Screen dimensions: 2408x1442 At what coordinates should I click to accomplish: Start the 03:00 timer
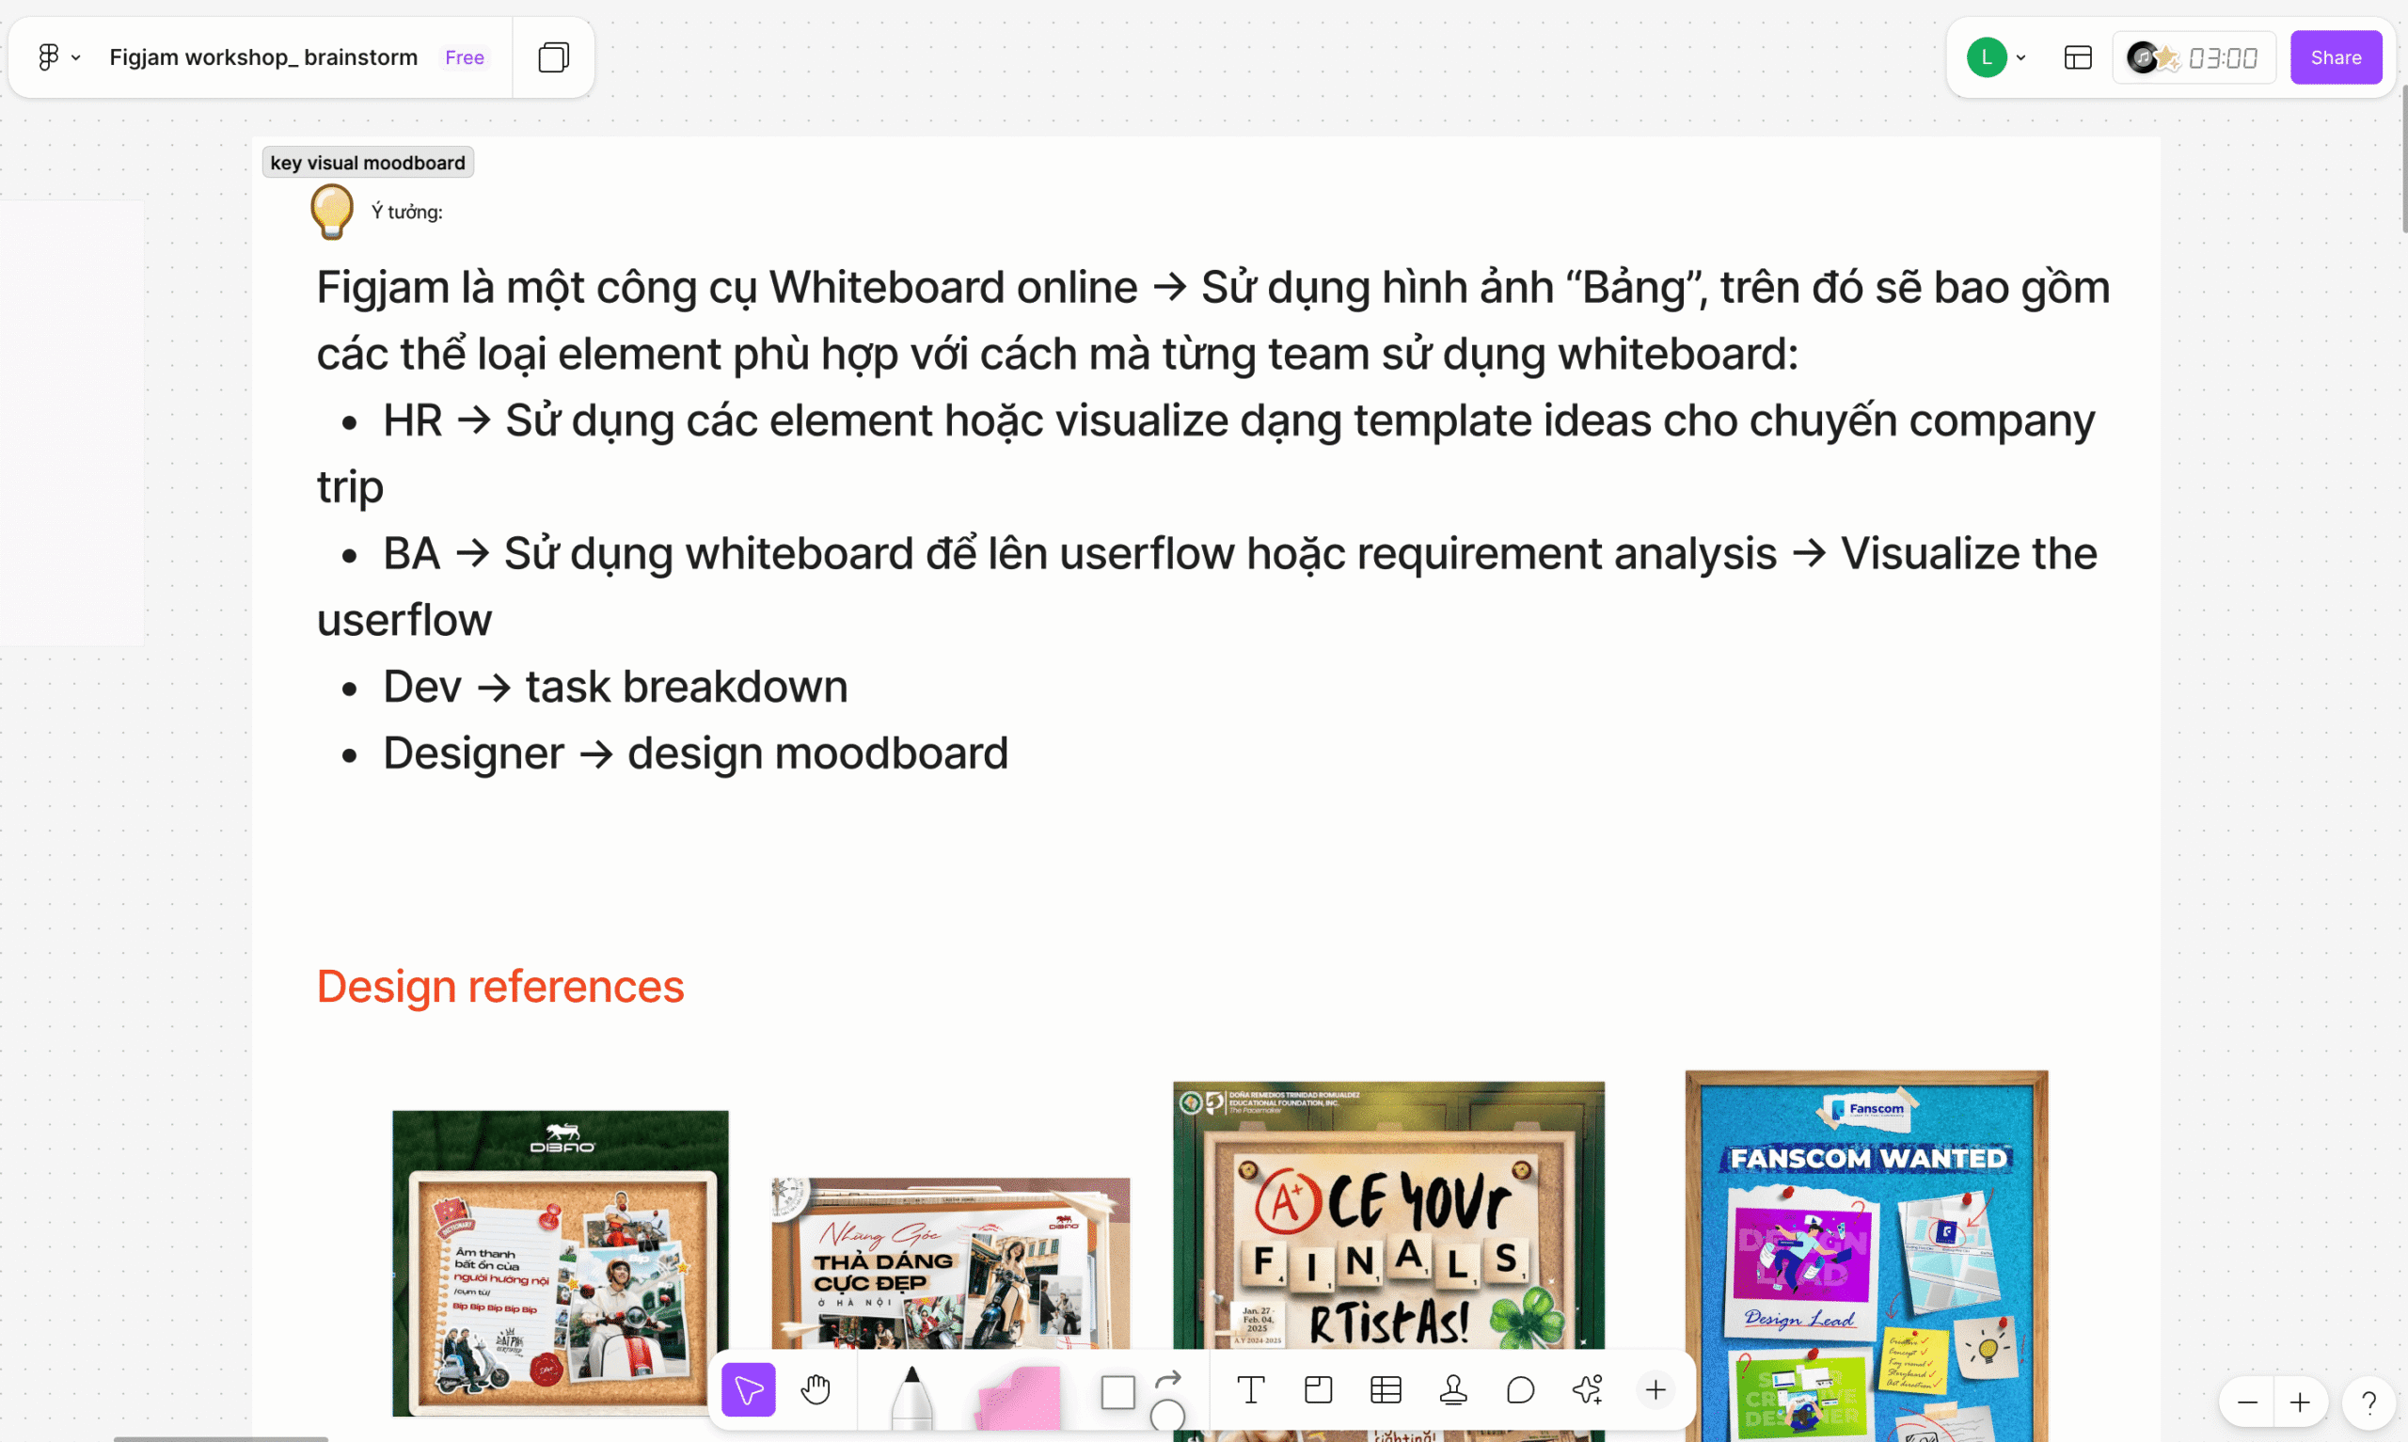click(2222, 58)
